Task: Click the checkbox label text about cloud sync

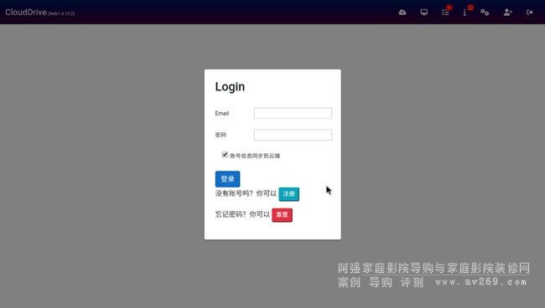Action: [255, 156]
